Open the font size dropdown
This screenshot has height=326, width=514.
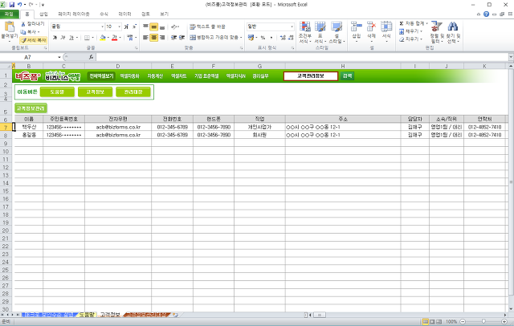(x=119, y=26)
